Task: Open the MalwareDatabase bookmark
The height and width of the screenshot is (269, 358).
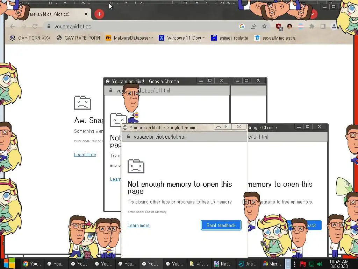Action: pos(129,38)
